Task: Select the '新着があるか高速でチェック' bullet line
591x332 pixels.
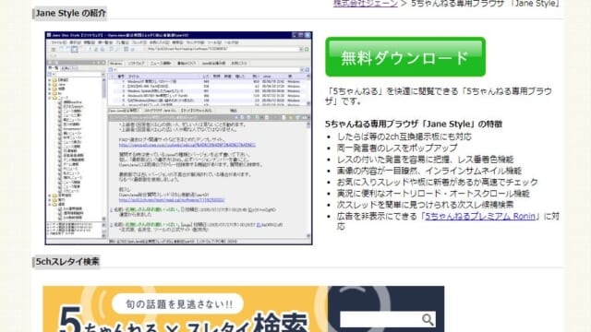Action: click(x=437, y=183)
